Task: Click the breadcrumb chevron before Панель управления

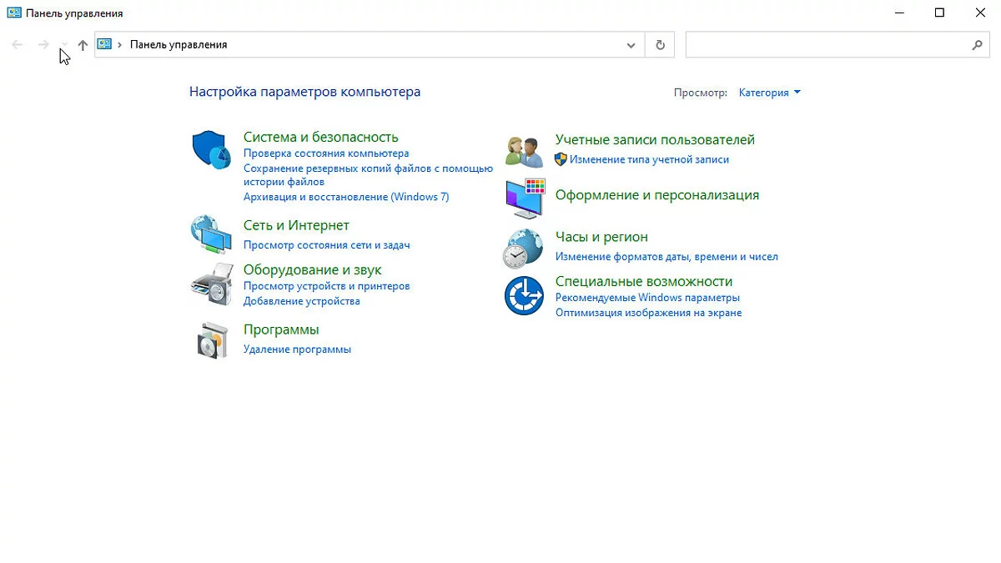Action: click(x=120, y=45)
